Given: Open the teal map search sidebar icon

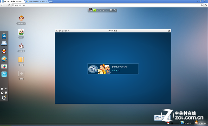Looking at the screenshot, I should click(x=4, y=74).
